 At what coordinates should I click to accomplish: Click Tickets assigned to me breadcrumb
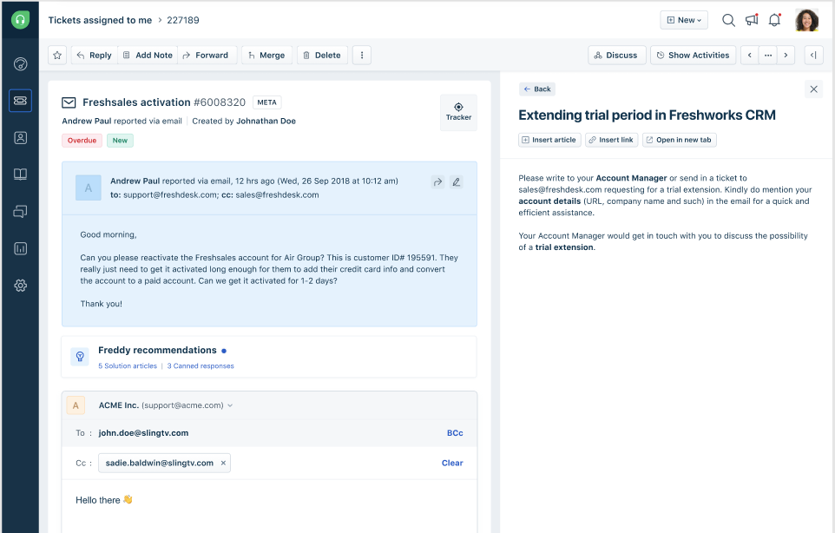click(x=100, y=20)
